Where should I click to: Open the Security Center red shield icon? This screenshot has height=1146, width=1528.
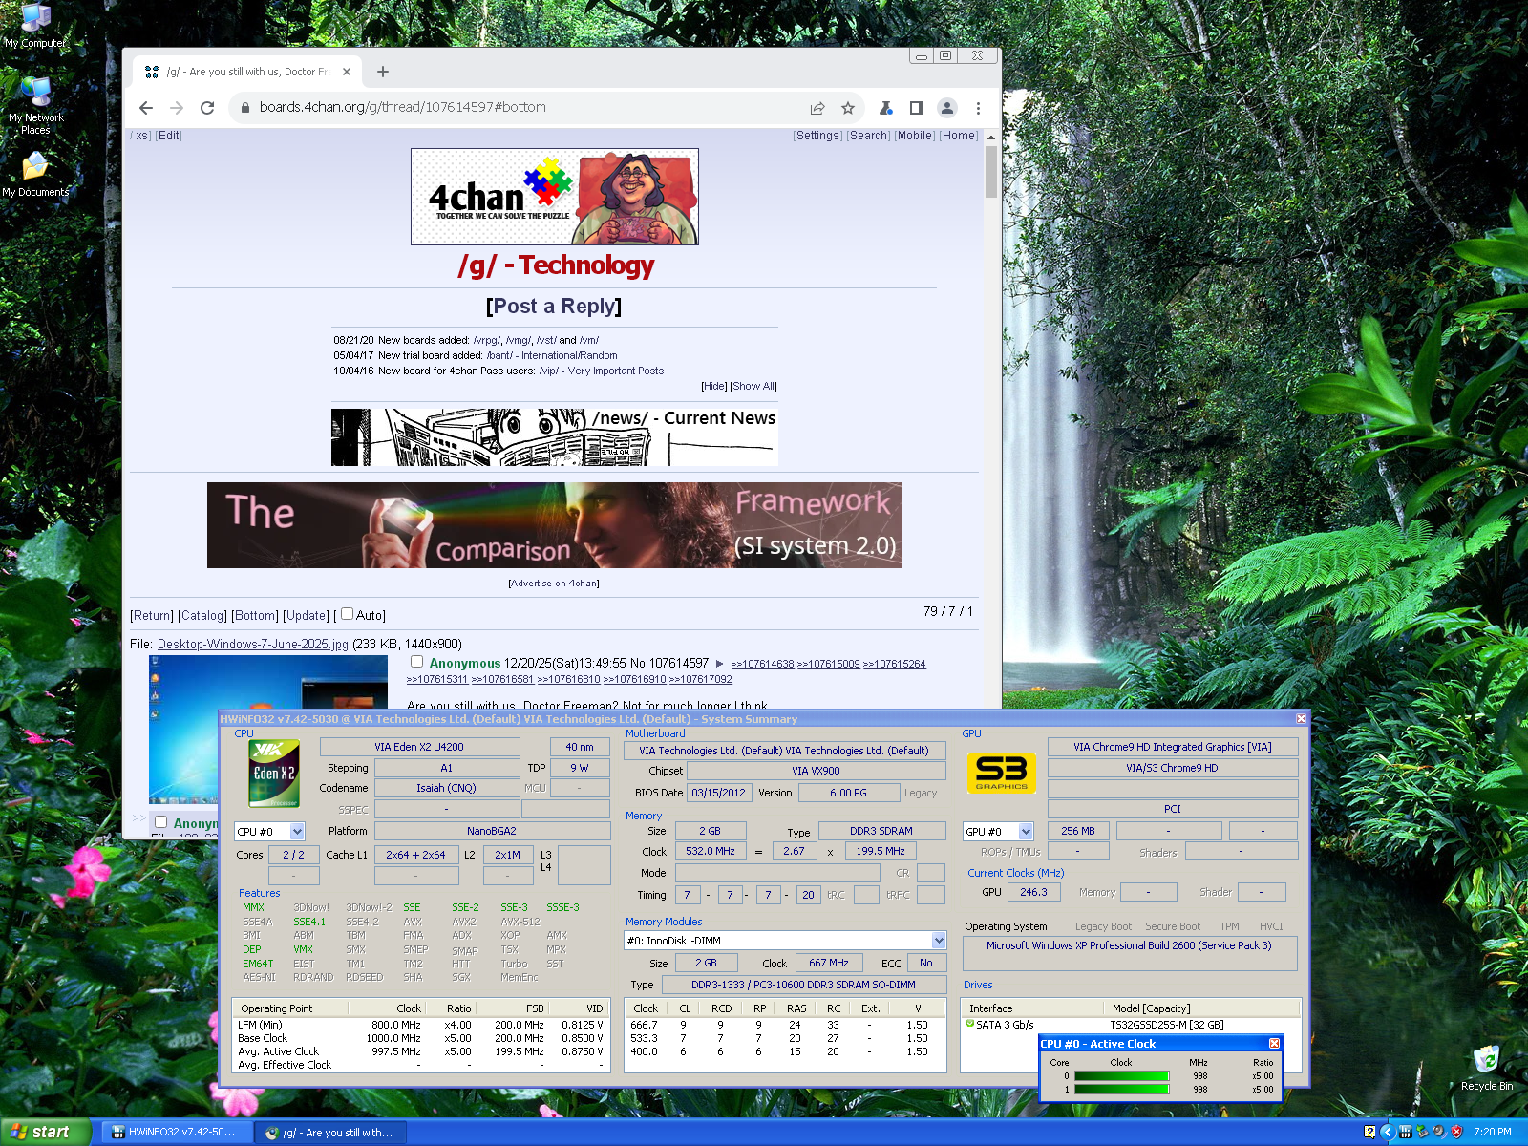(1456, 1133)
